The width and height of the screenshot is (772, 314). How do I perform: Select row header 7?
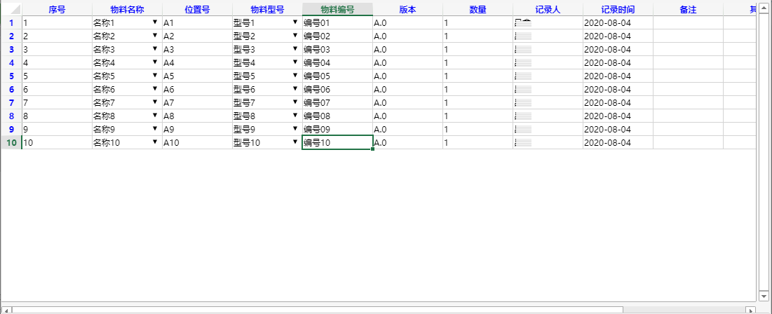(x=11, y=102)
